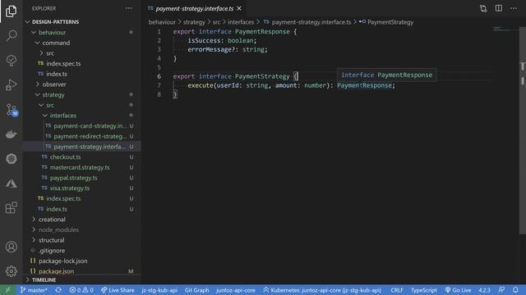Open checkout.ts file

click(65, 157)
